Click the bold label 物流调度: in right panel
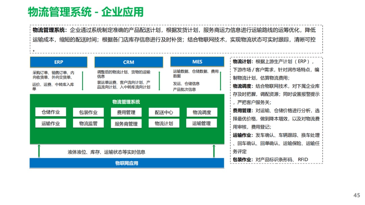 click(x=243, y=86)
